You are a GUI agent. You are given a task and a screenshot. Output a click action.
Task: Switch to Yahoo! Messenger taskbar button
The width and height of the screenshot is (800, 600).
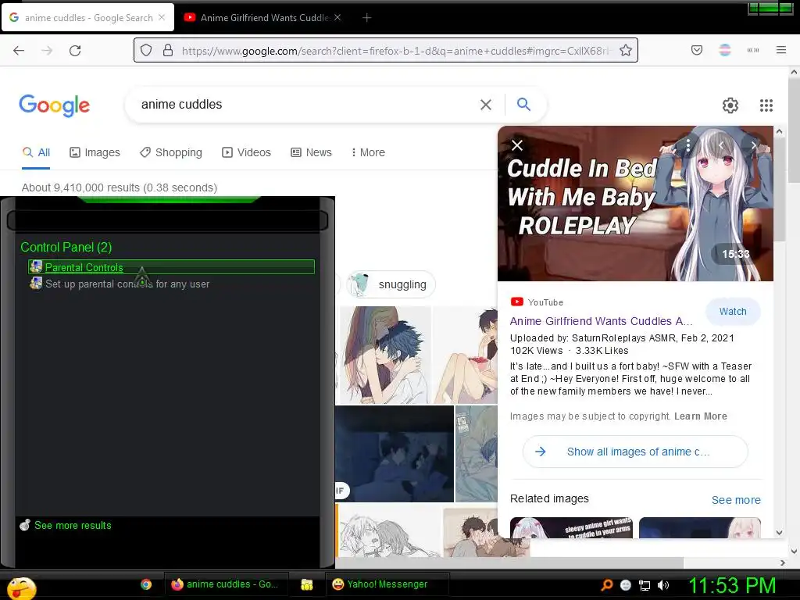pyautogui.click(x=387, y=584)
